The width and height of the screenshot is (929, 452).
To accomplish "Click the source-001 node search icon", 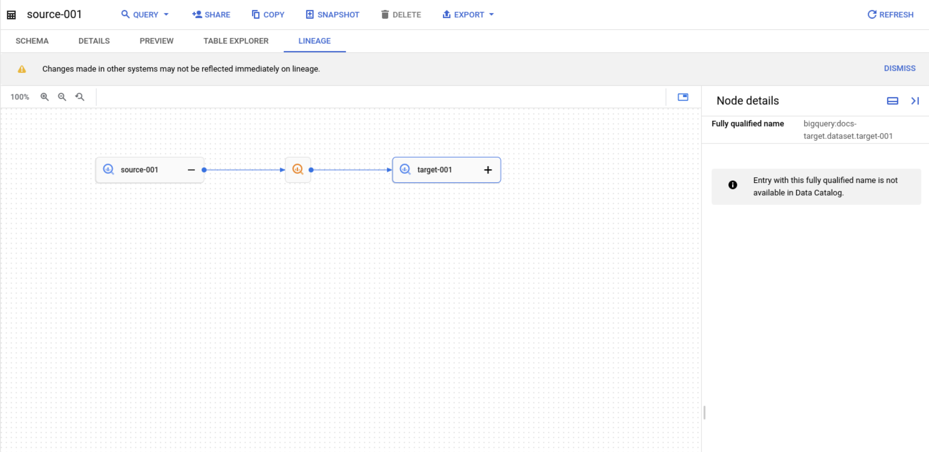I will point(109,169).
